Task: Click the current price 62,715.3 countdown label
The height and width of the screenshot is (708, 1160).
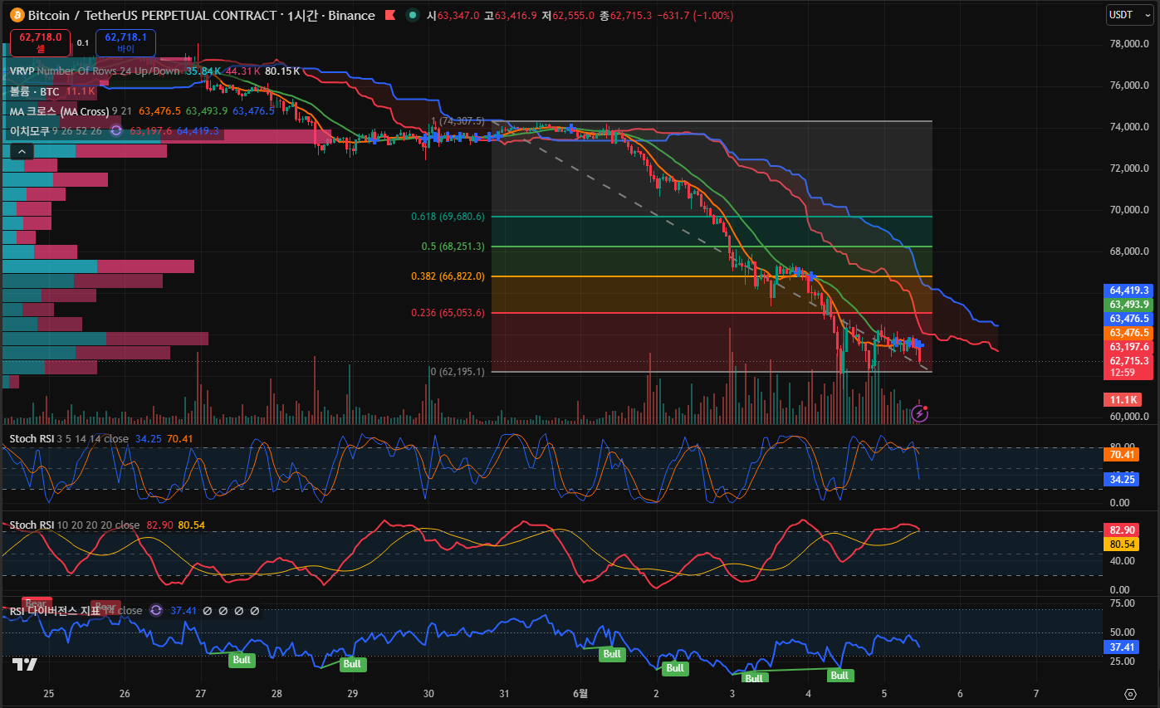Action: [x=1128, y=367]
